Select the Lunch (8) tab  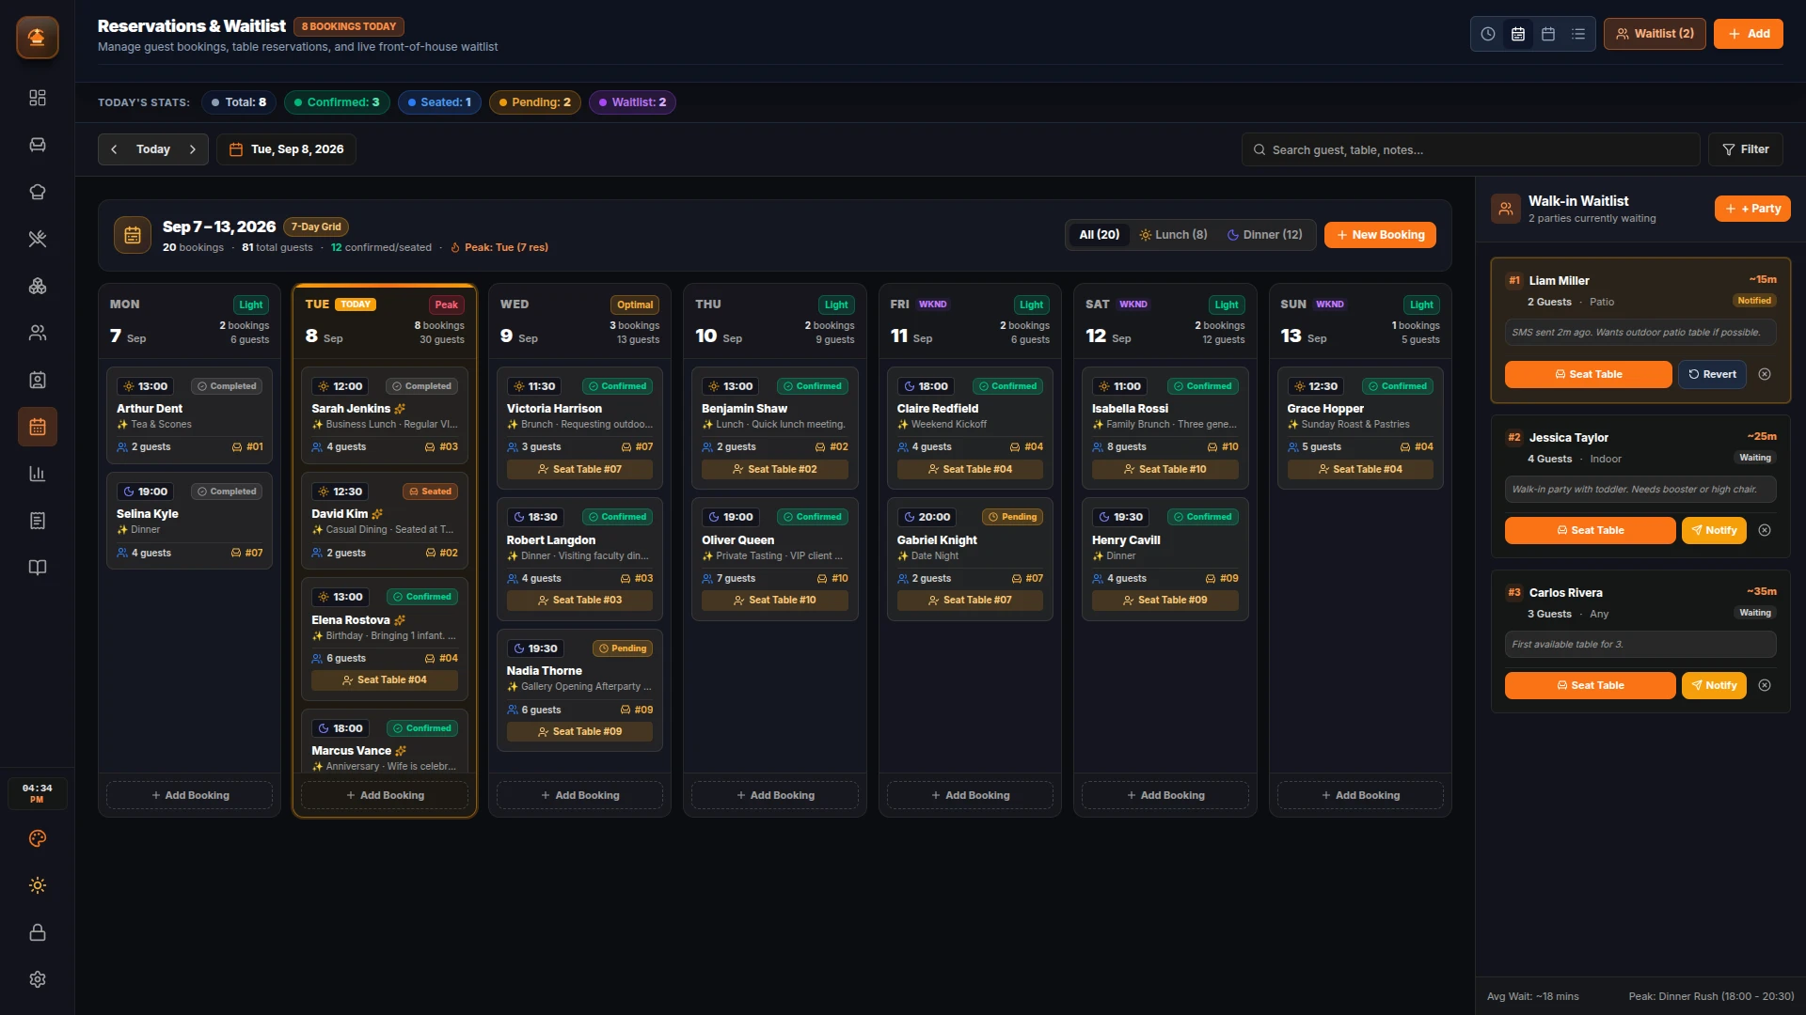pyautogui.click(x=1173, y=235)
